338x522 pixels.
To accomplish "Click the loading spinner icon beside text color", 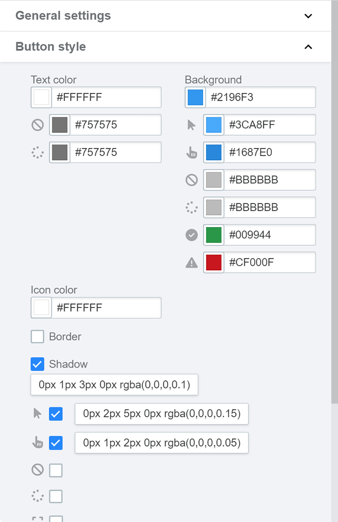I will coord(38,152).
